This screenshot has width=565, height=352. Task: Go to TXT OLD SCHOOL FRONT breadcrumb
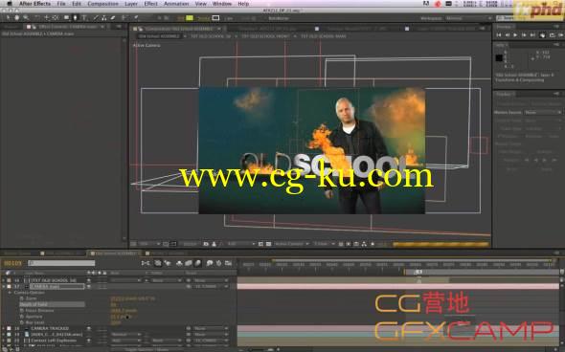[265, 36]
